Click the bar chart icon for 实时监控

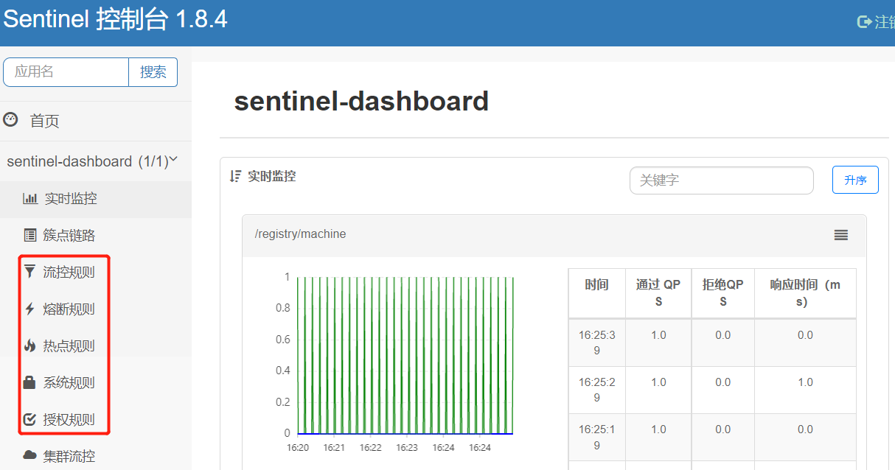[30, 198]
